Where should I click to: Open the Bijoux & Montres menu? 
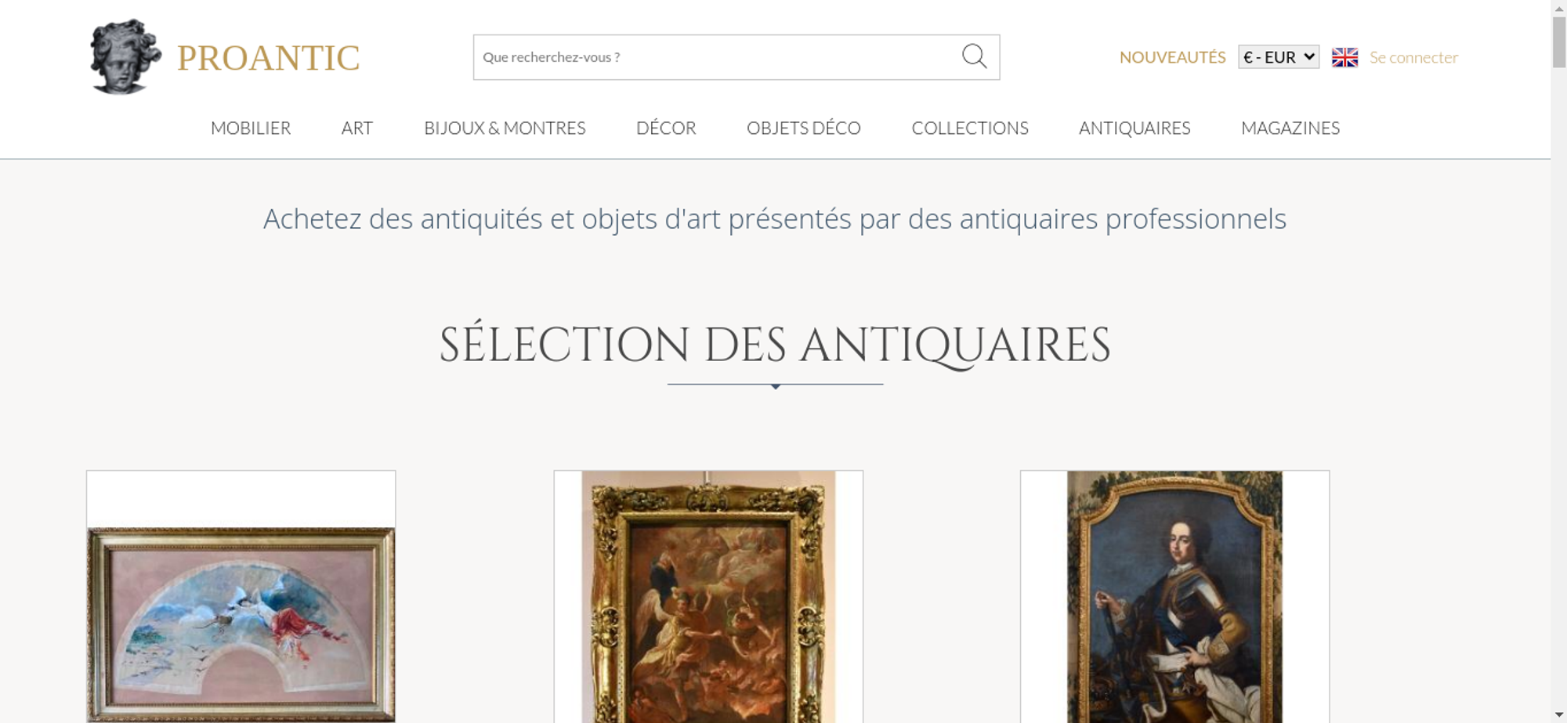pyautogui.click(x=505, y=128)
